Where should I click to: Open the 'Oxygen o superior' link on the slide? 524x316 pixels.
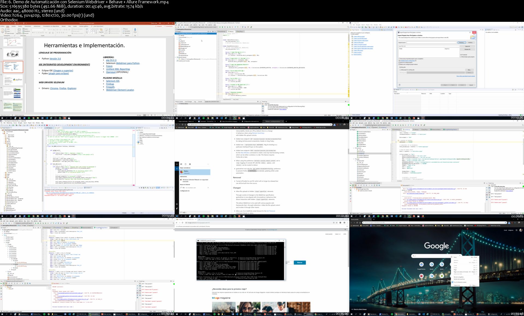[x=63, y=71]
